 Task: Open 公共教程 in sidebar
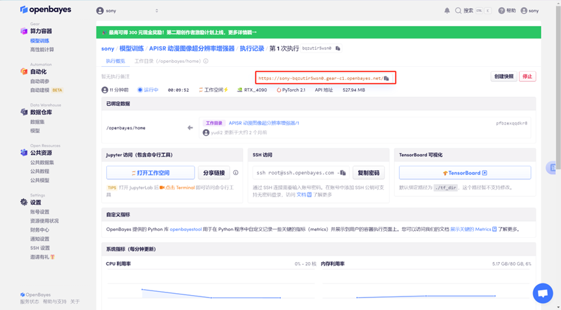40,171
